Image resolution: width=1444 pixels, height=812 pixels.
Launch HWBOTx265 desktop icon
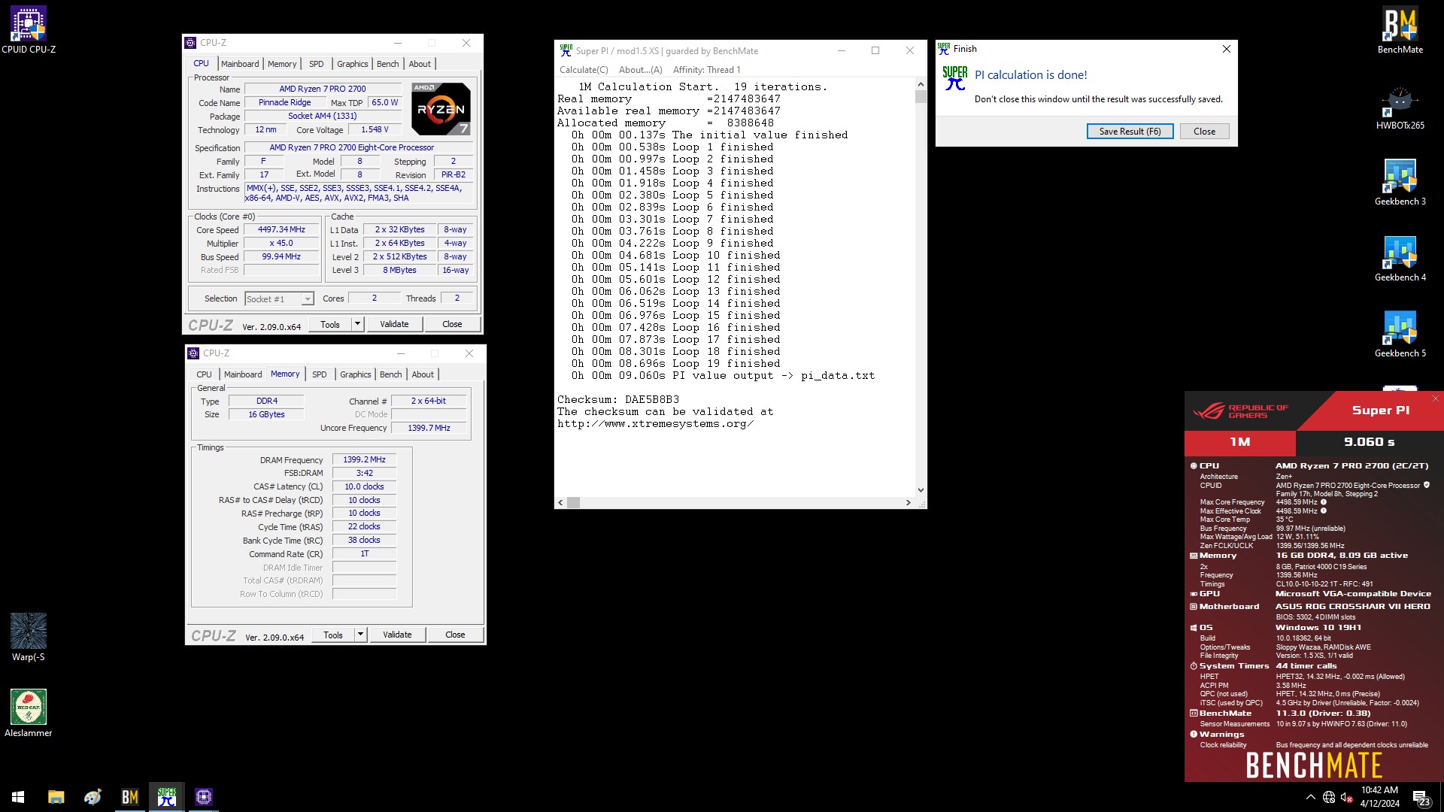point(1400,107)
